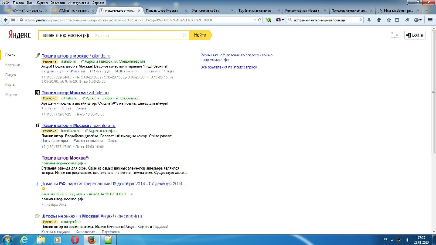Viewport: 436px width, 245px height.
Task: Click the green extension icon beside the address bar
Action: 269,20
